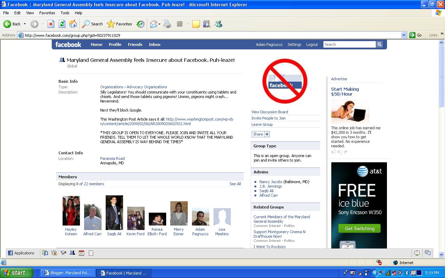The height and width of the screenshot is (278, 445).
Task: Click the Facebook search magnifier button
Action: point(379,44)
